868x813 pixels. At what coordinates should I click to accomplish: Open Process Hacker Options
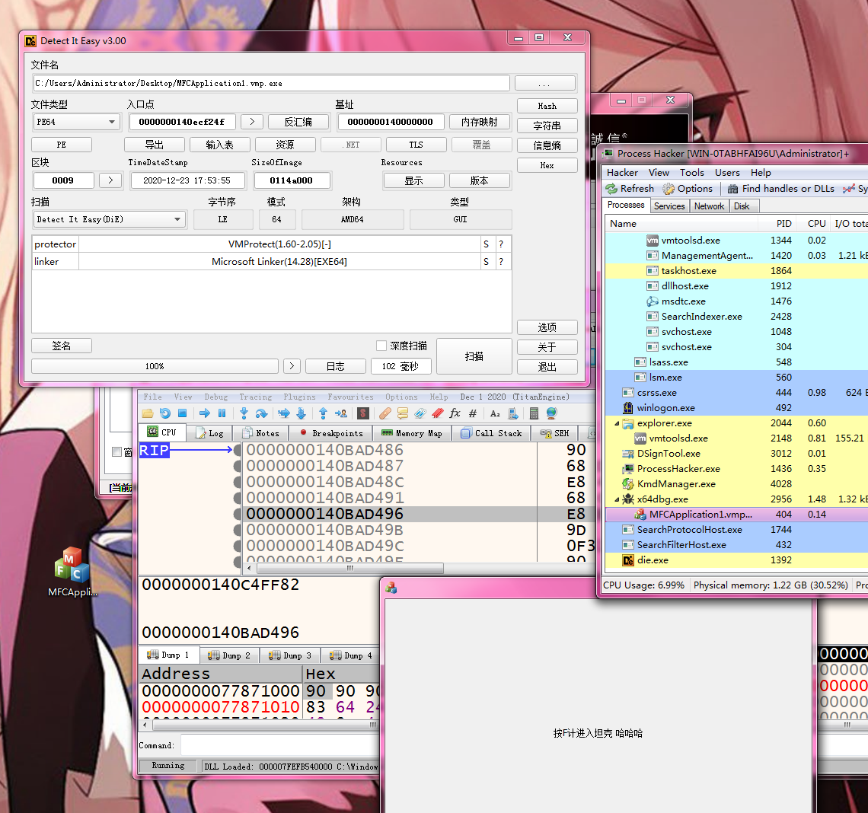click(688, 189)
